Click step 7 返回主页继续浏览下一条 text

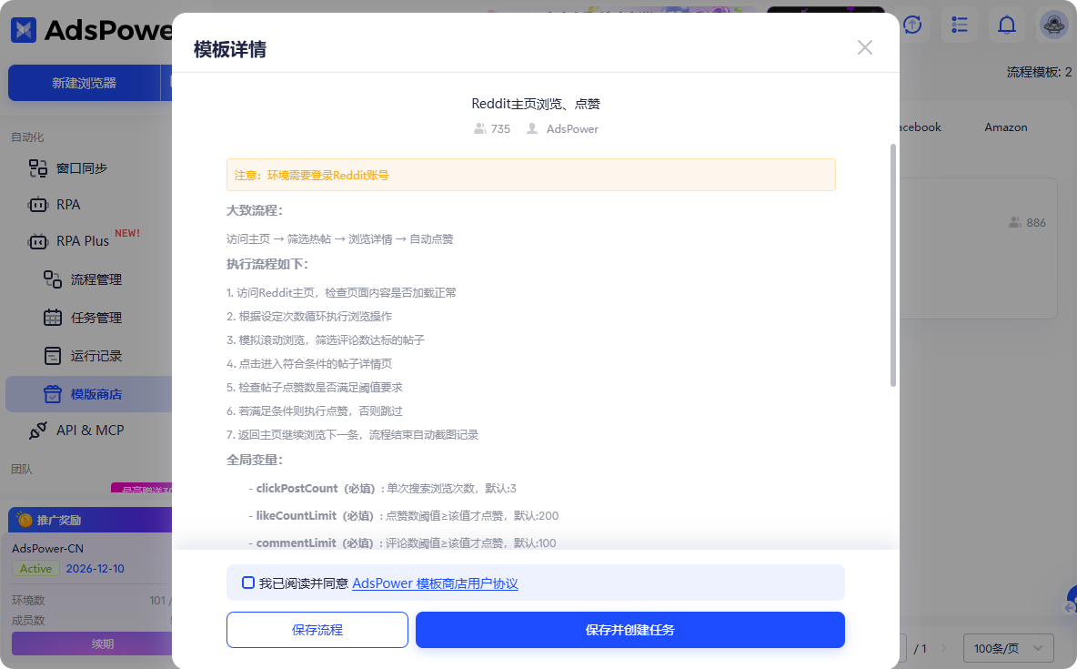pyautogui.click(x=352, y=434)
